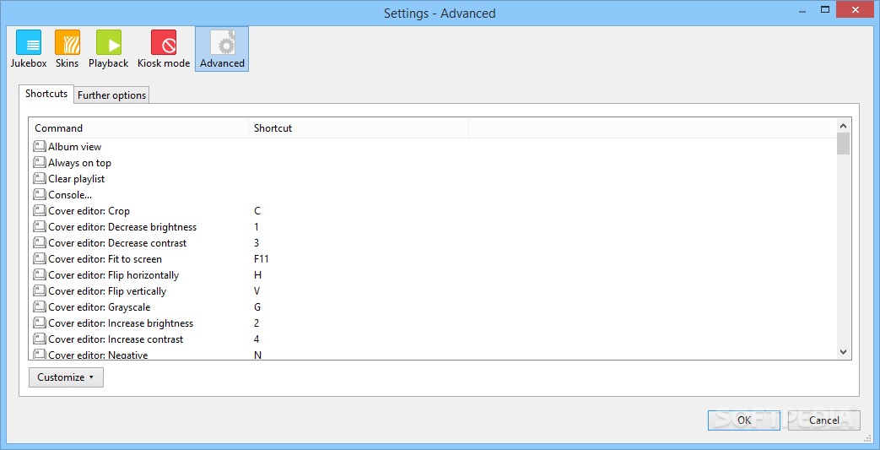Confirm settings with the OK button
The image size is (880, 450).
[744, 420]
